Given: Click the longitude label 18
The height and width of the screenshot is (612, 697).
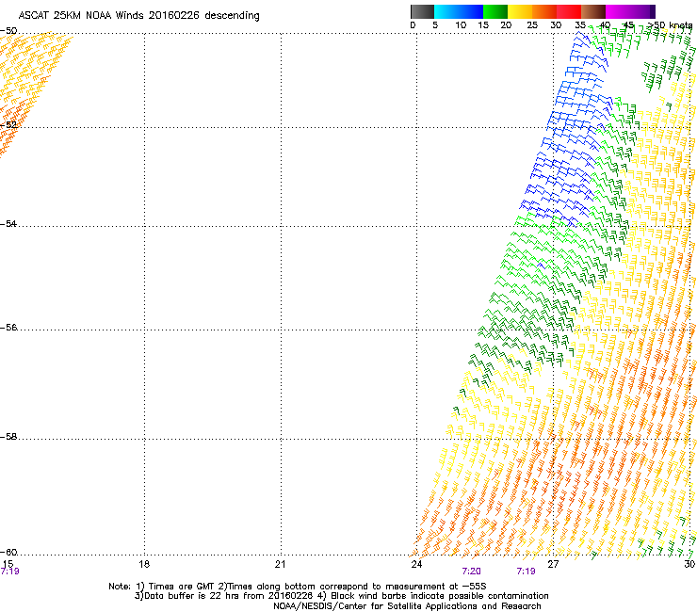Looking at the screenshot, I should tap(143, 564).
